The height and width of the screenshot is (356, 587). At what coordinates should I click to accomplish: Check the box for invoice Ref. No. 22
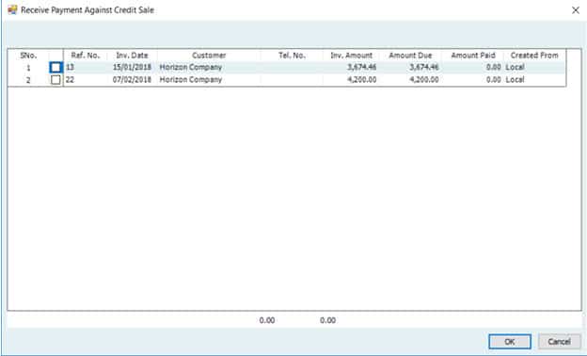(56, 80)
